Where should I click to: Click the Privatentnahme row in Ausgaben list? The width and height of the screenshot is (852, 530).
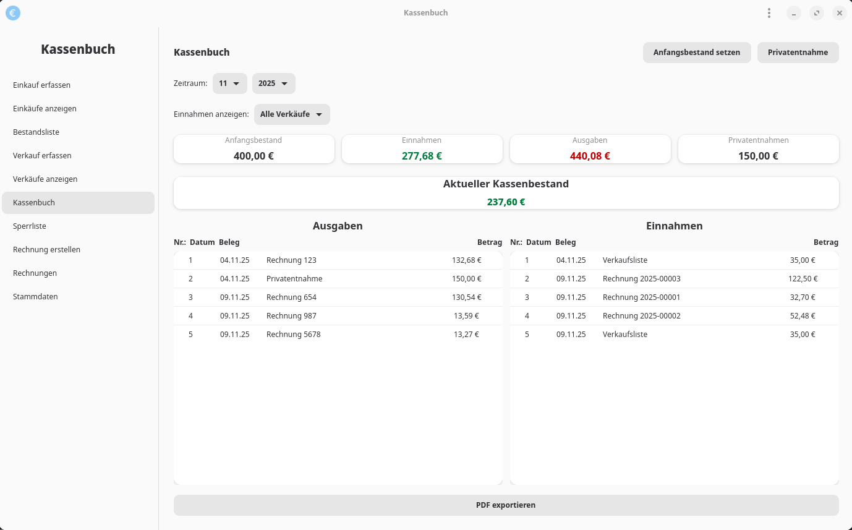click(338, 279)
